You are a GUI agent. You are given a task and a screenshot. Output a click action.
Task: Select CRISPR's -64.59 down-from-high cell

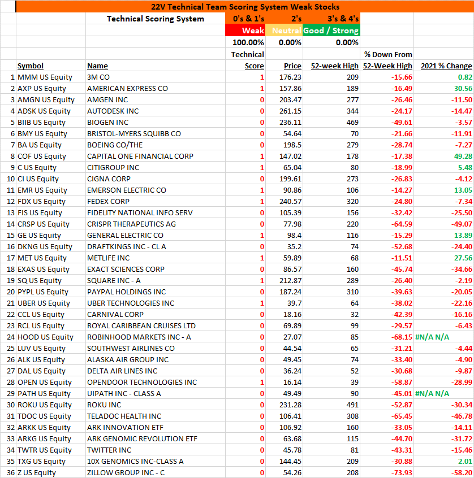[387, 224]
